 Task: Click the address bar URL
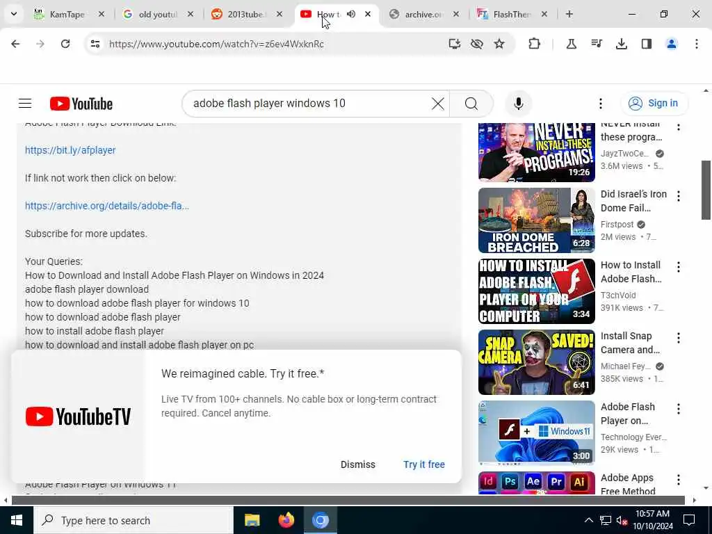click(216, 44)
